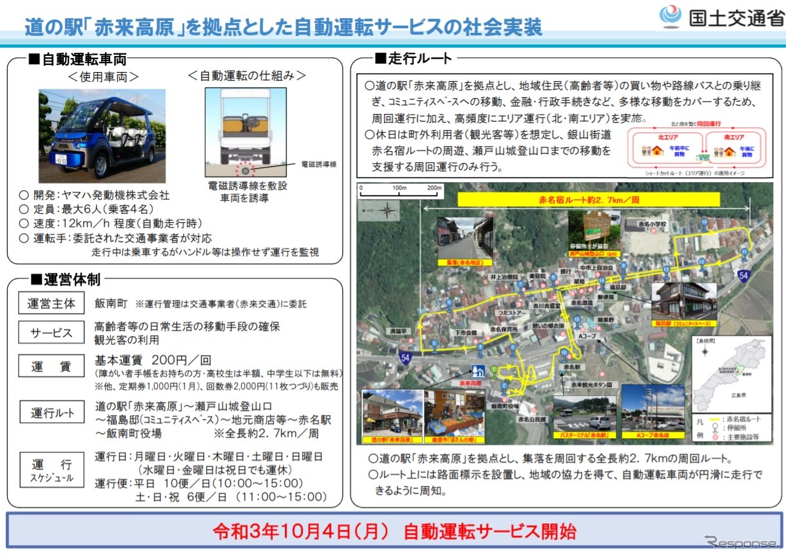The width and height of the screenshot is (786, 556).
Task: Click the 電磁誘導線 label in the diagram
Action: click(318, 165)
